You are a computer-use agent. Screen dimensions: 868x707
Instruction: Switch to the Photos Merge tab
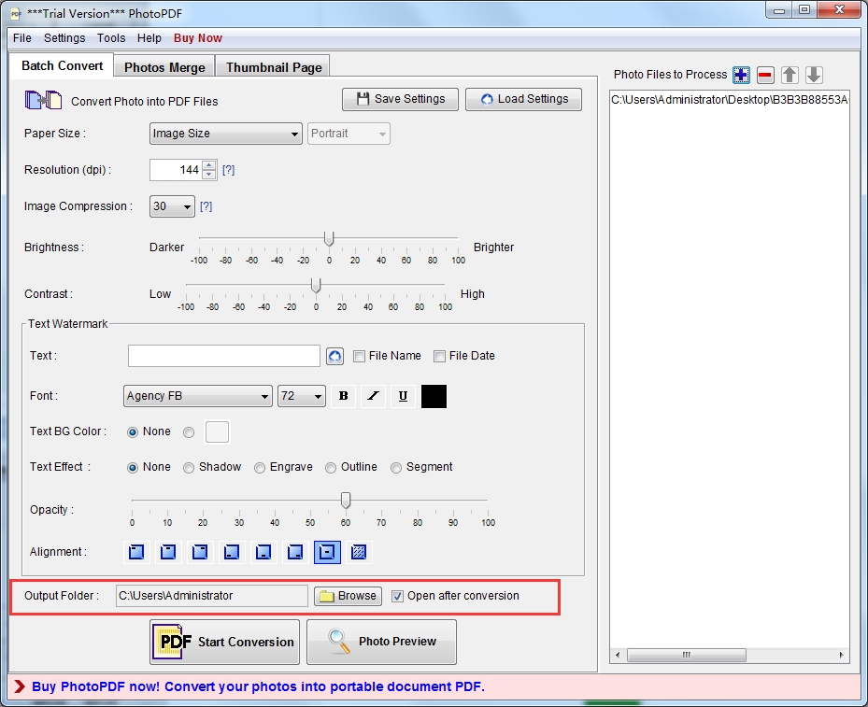point(164,66)
